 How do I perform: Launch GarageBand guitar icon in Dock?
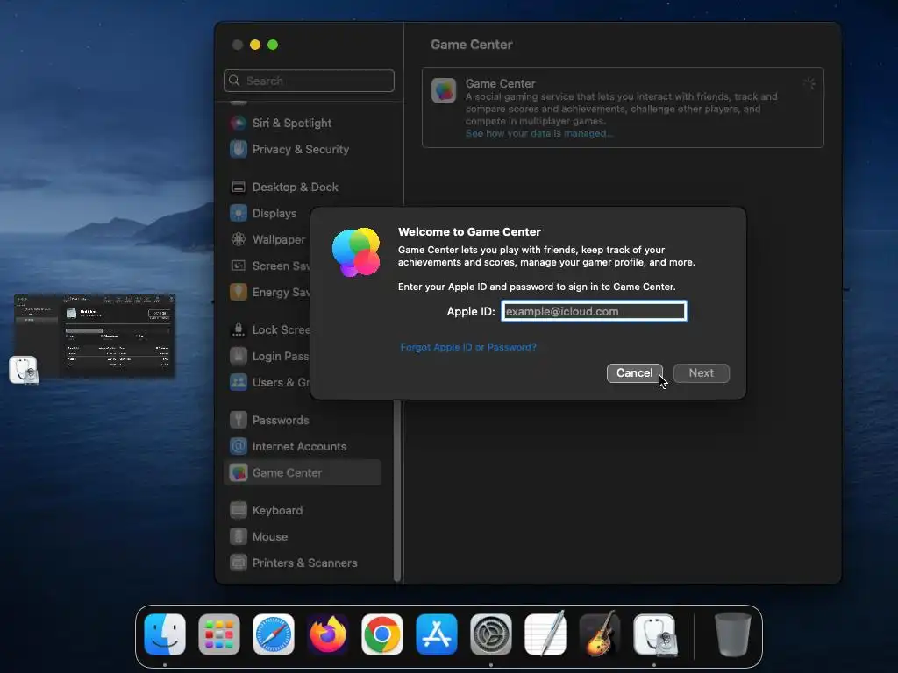pos(600,634)
